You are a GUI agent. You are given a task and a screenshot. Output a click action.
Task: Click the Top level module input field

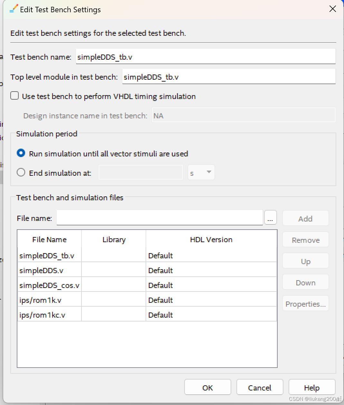[229, 76]
